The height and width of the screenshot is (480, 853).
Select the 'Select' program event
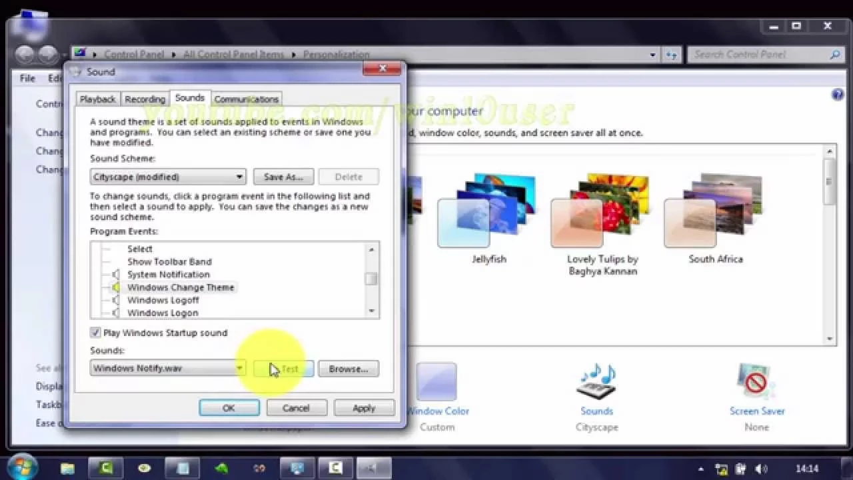pyautogui.click(x=140, y=249)
